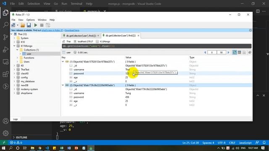Image resolution: width=269 pixels, height=151 pixels.
Task: Open the Robo 3T Help menu
Action: coord(52,20)
